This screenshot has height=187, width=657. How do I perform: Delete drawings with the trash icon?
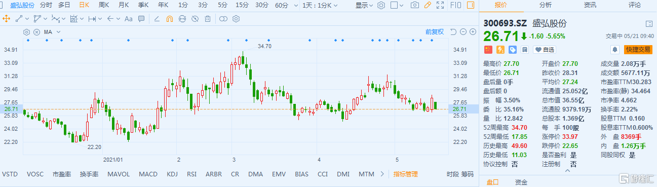click(x=207, y=19)
